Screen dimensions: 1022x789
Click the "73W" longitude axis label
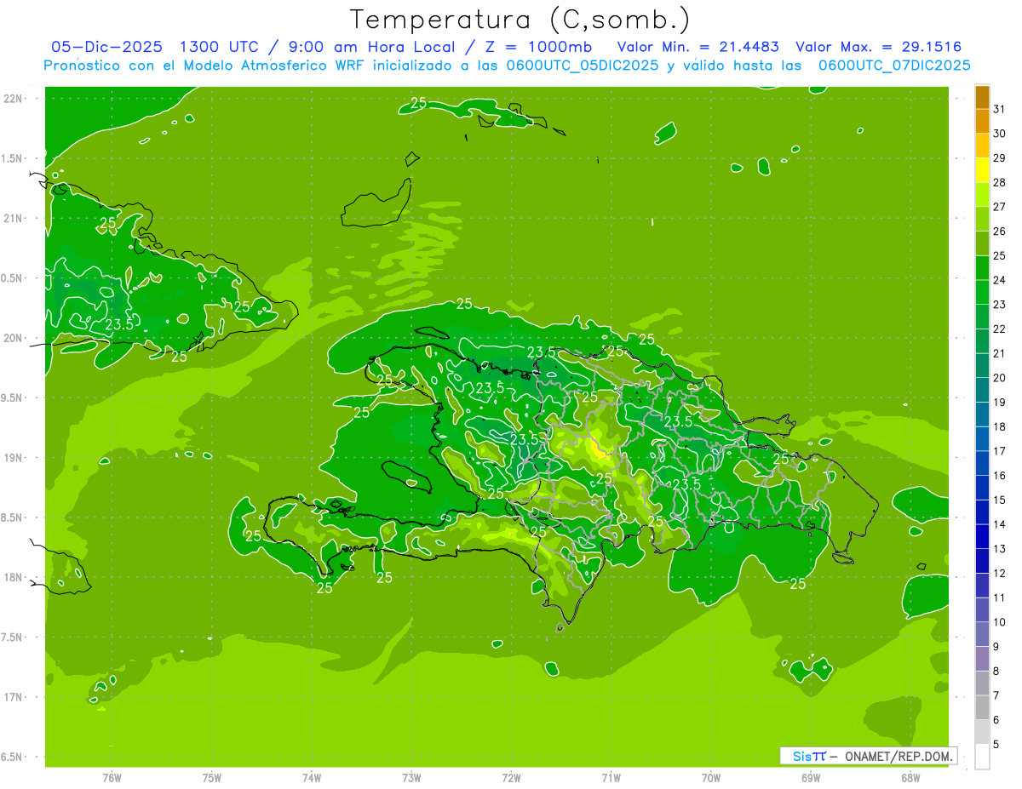411,778
